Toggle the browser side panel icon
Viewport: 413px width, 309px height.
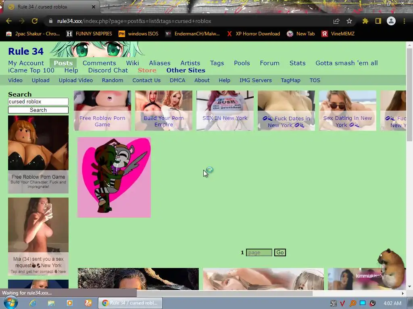pos(378,21)
